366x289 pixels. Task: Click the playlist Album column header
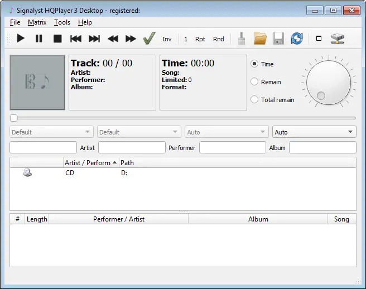[x=258, y=219]
